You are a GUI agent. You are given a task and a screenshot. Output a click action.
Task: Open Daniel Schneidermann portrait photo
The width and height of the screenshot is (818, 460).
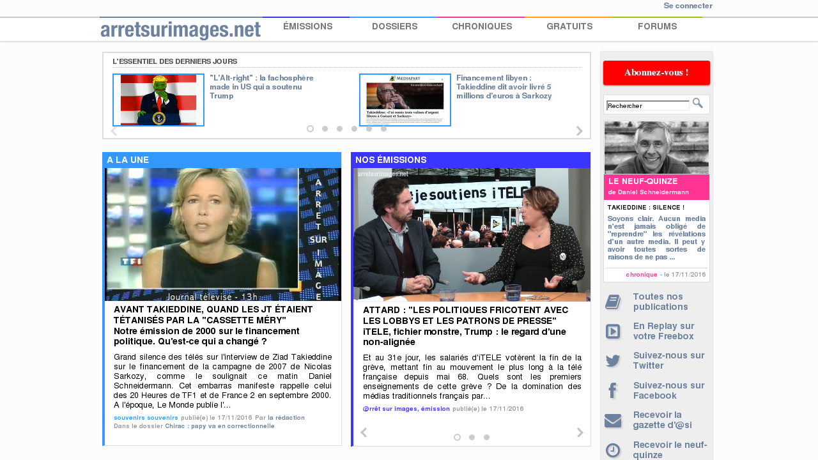click(656, 148)
